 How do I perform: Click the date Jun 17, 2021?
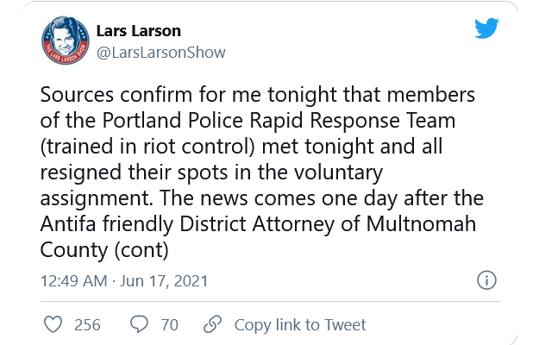pos(164,280)
